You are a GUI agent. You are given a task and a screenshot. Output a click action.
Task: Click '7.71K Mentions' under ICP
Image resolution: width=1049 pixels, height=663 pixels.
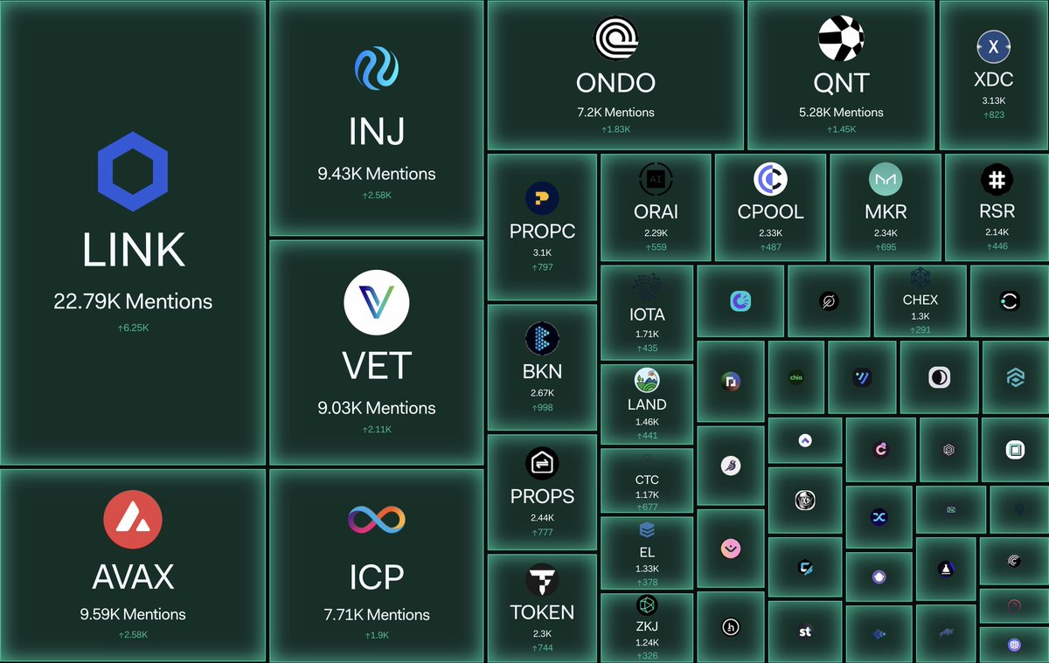click(x=376, y=614)
